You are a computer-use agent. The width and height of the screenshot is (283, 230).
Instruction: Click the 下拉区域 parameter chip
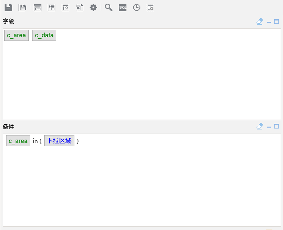click(59, 141)
